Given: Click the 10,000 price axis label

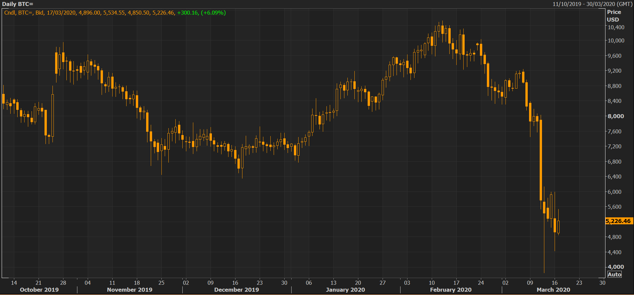Looking at the screenshot, I should 616,40.
